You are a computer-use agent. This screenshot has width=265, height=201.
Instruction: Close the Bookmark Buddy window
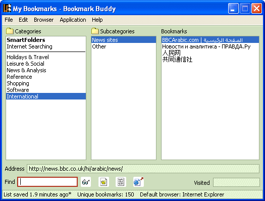point(256,9)
